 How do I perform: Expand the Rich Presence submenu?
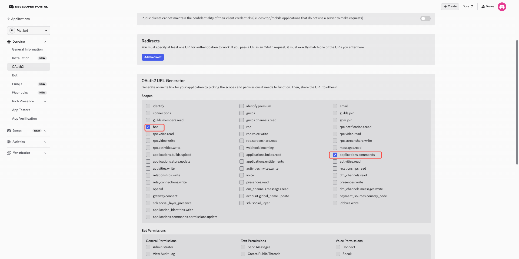(x=45, y=102)
